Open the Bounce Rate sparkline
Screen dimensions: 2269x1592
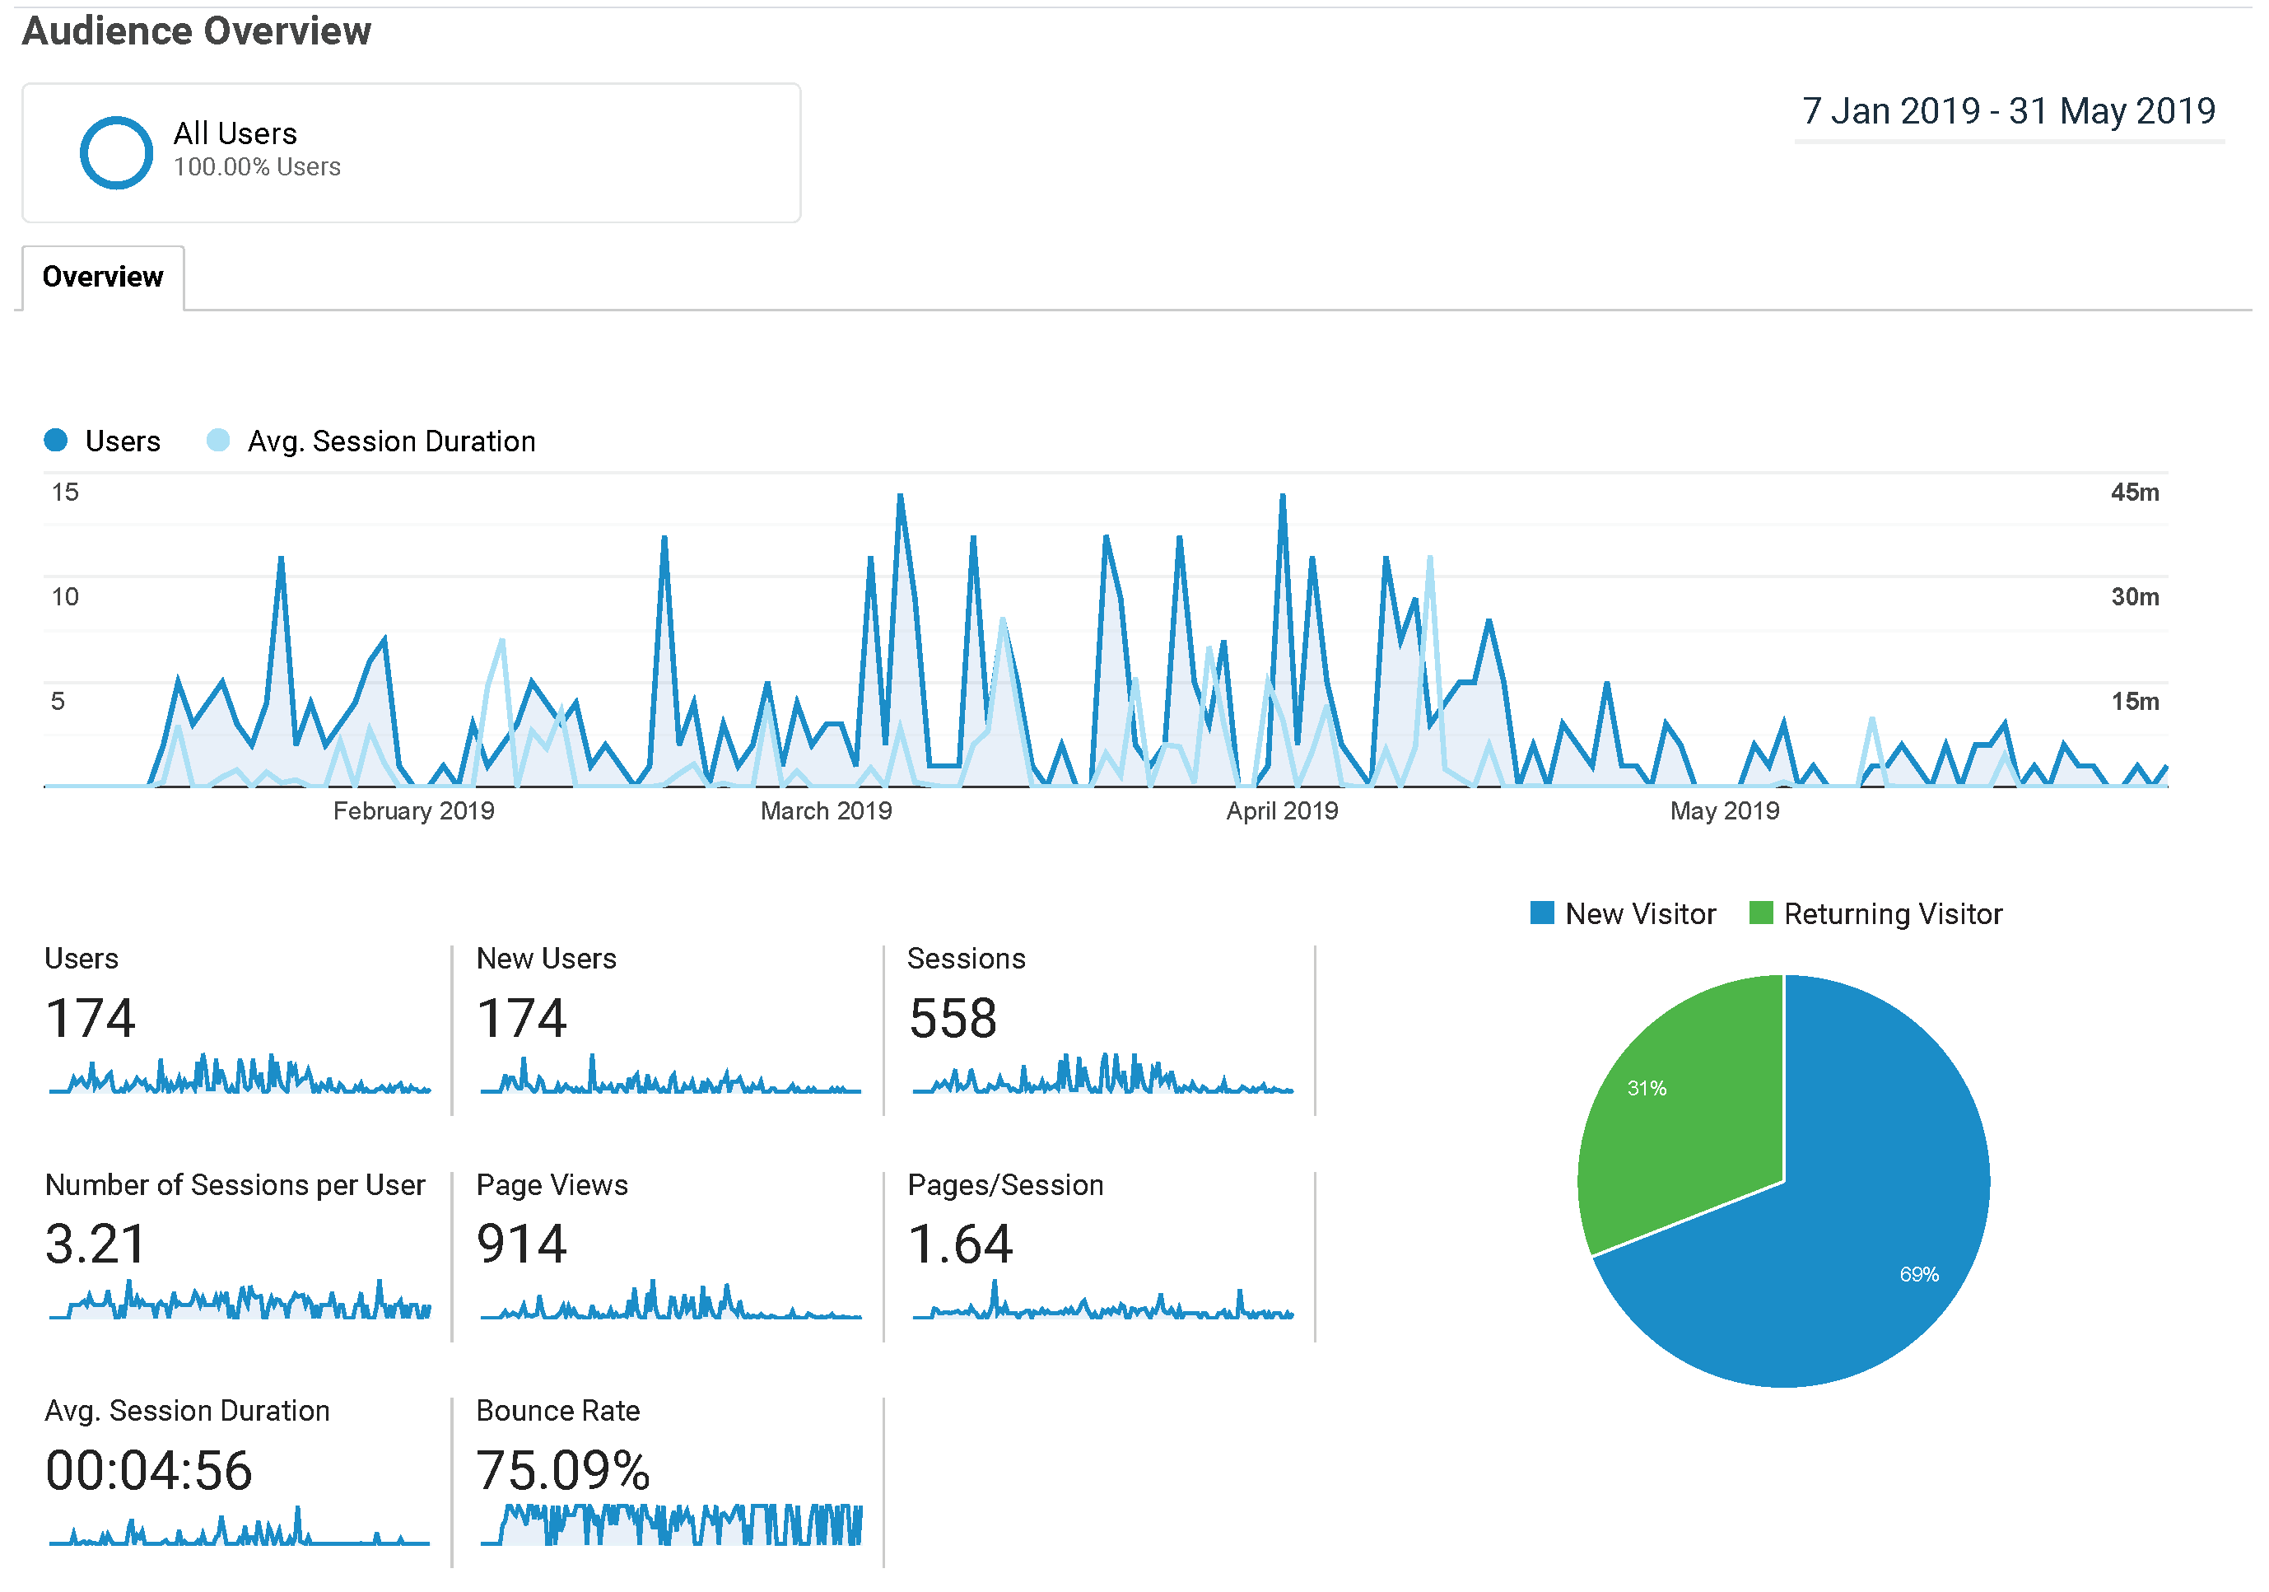(x=672, y=1528)
